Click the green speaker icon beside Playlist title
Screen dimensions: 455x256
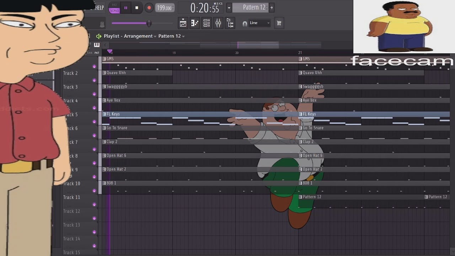[99, 36]
